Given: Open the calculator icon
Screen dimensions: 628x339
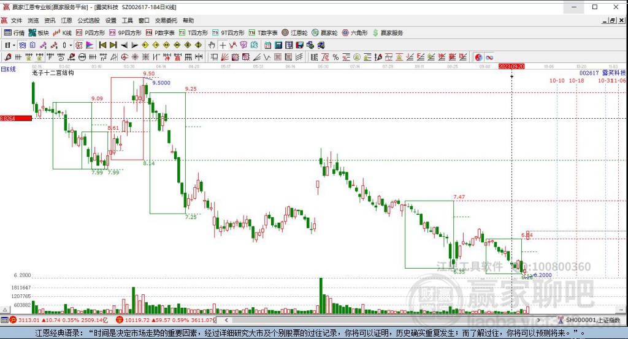Looking at the screenshot, I should coord(278,45).
